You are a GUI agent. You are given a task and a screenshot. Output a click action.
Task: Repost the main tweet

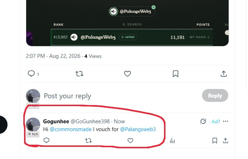(79, 74)
